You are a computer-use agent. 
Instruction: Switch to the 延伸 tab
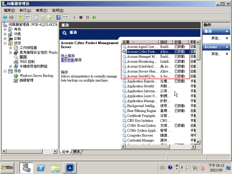[65, 152]
